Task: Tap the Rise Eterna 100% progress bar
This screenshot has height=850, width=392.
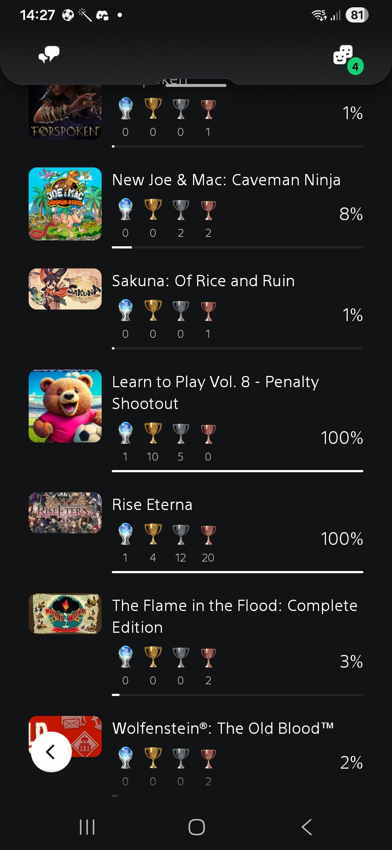Action: click(x=237, y=572)
